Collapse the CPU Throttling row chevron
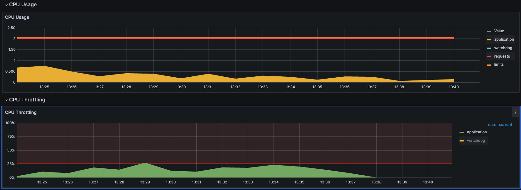 pos(6,100)
